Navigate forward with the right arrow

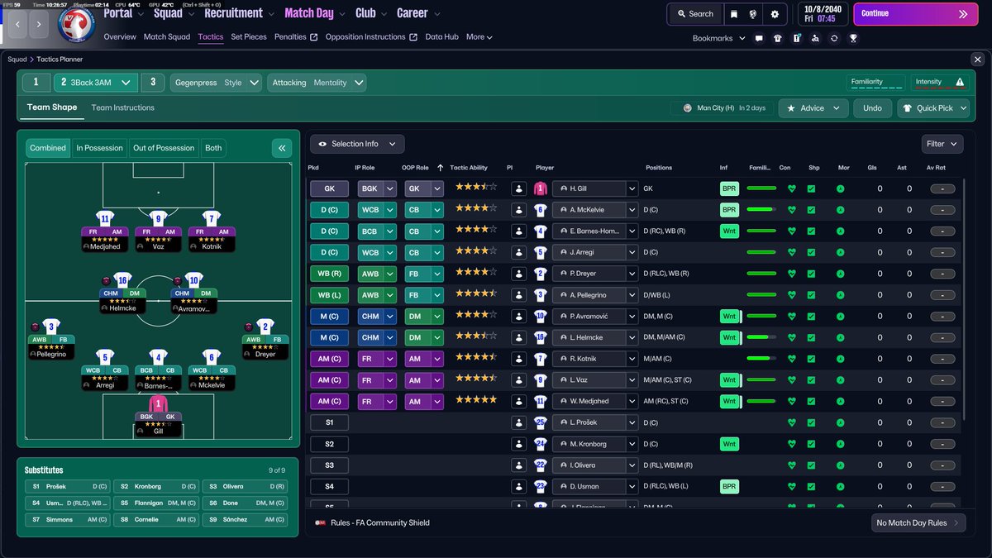[x=39, y=25]
